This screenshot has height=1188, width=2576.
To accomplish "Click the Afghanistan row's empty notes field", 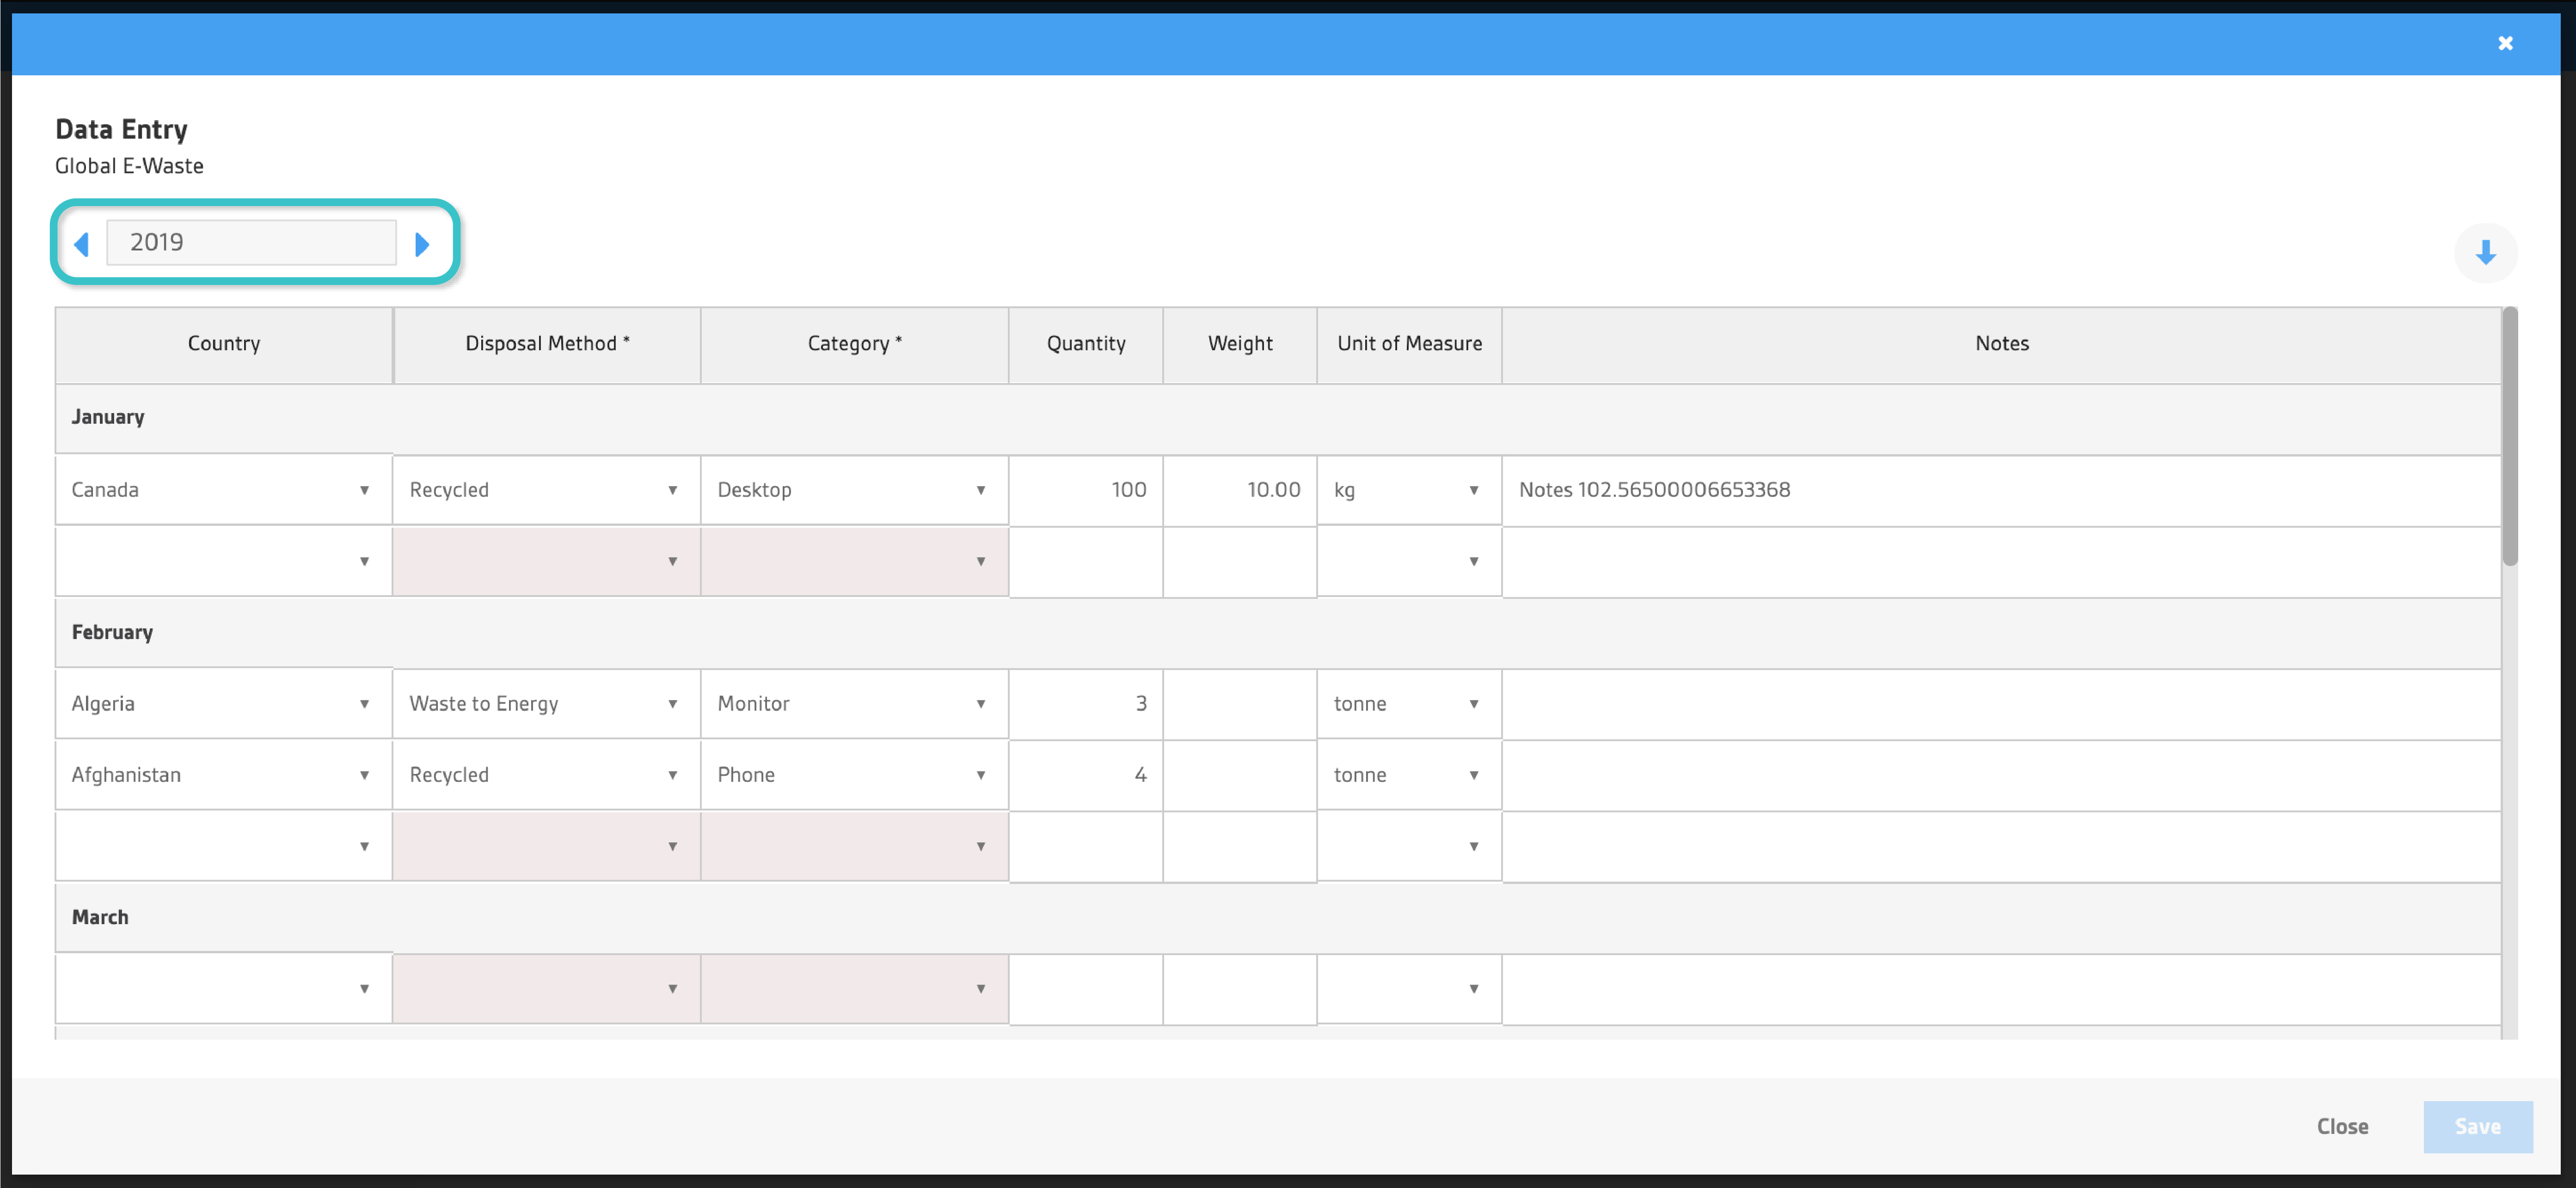I will [2001, 774].
